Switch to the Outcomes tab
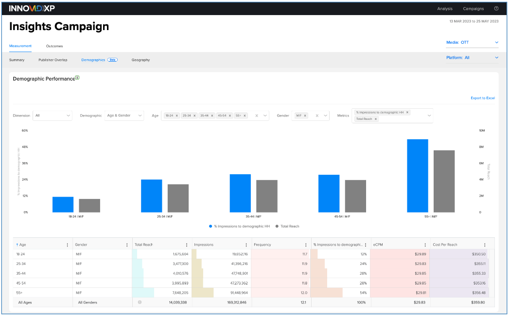The width and height of the screenshot is (509, 315). click(x=54, y=46)
